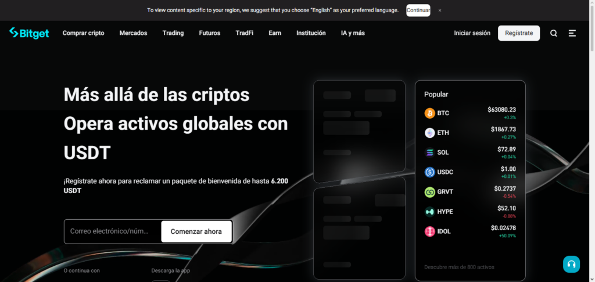Click Descubre más de 800 activos link
The image size is (595, 282).
tap(459, 267)
